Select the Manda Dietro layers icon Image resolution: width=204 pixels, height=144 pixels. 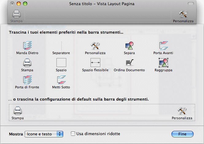(x=27, y=46)
